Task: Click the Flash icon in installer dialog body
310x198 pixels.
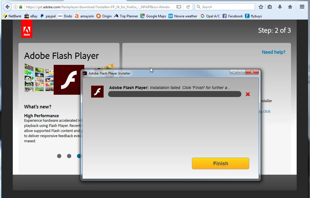Action: click(97, 92)
